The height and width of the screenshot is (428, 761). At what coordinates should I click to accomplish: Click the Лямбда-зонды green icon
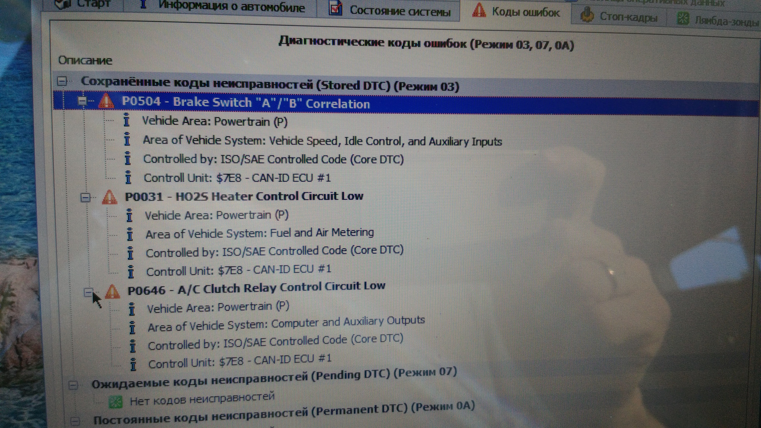tap(683, 19)
